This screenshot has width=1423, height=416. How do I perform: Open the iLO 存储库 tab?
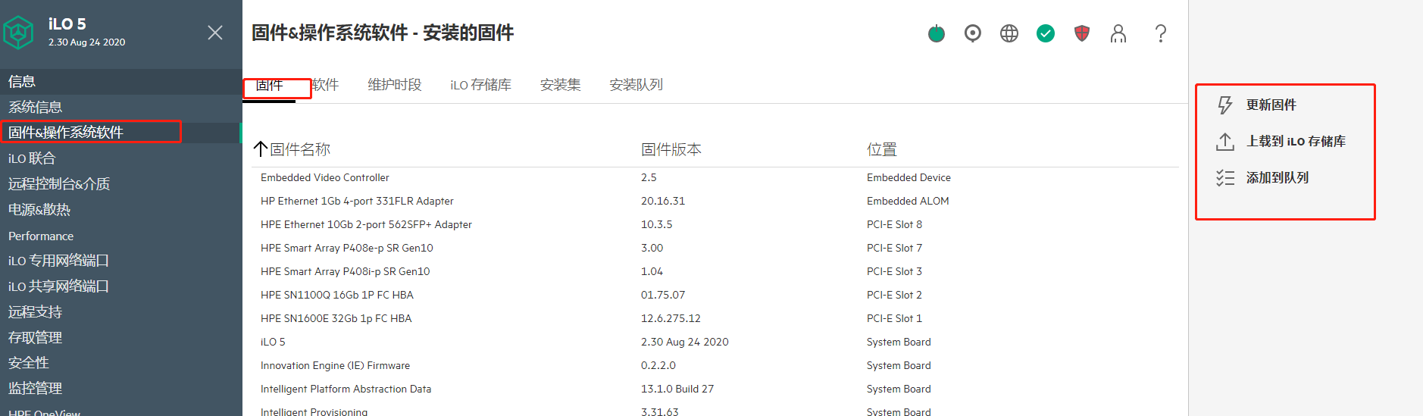pyautogui.click(x=480, y=85)
